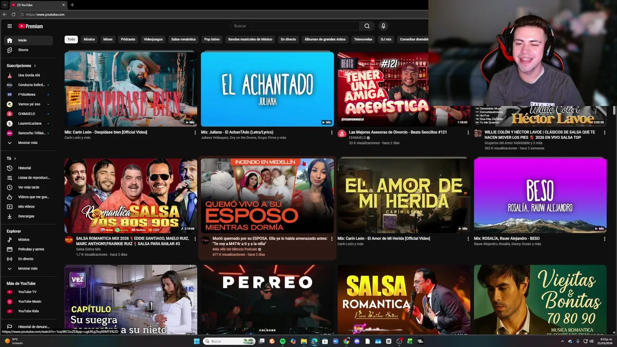The image size is (617, 347).
Task: Select the Música filter chip
Action: tap(89, 39)
